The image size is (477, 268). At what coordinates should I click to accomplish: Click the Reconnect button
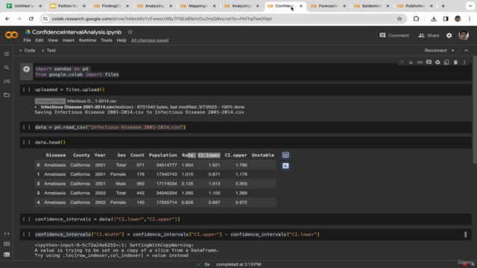point(435,51)
